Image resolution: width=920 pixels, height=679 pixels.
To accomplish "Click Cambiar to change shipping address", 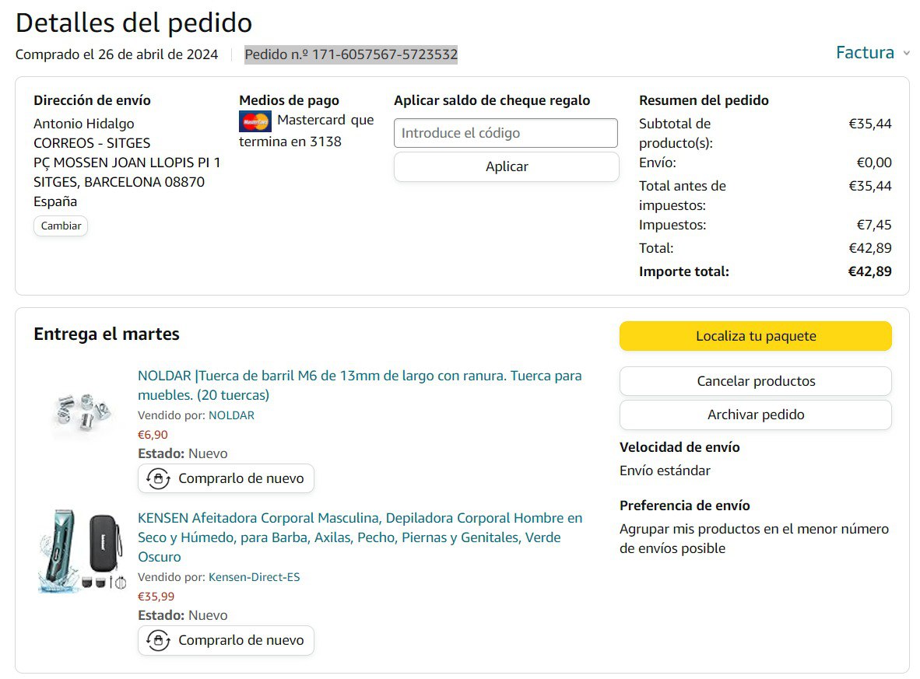I will [x=61, y=226].
